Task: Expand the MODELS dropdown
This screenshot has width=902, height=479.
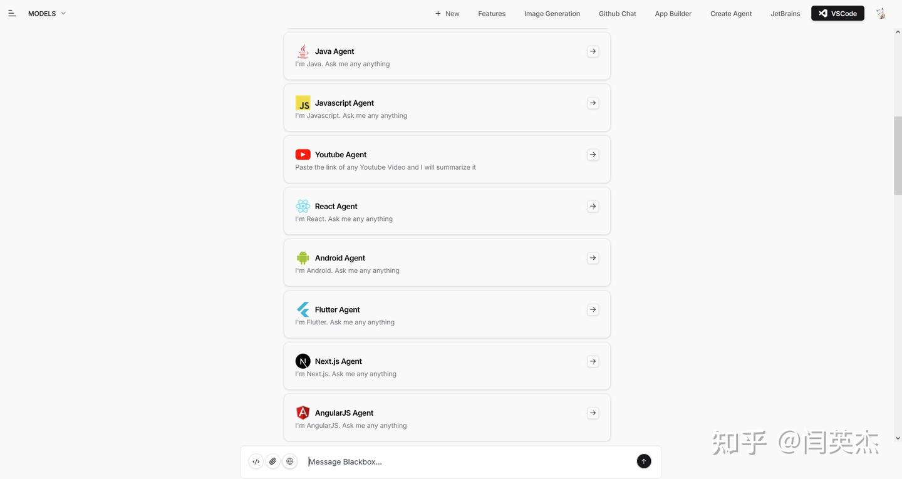Action: [47, 13]
